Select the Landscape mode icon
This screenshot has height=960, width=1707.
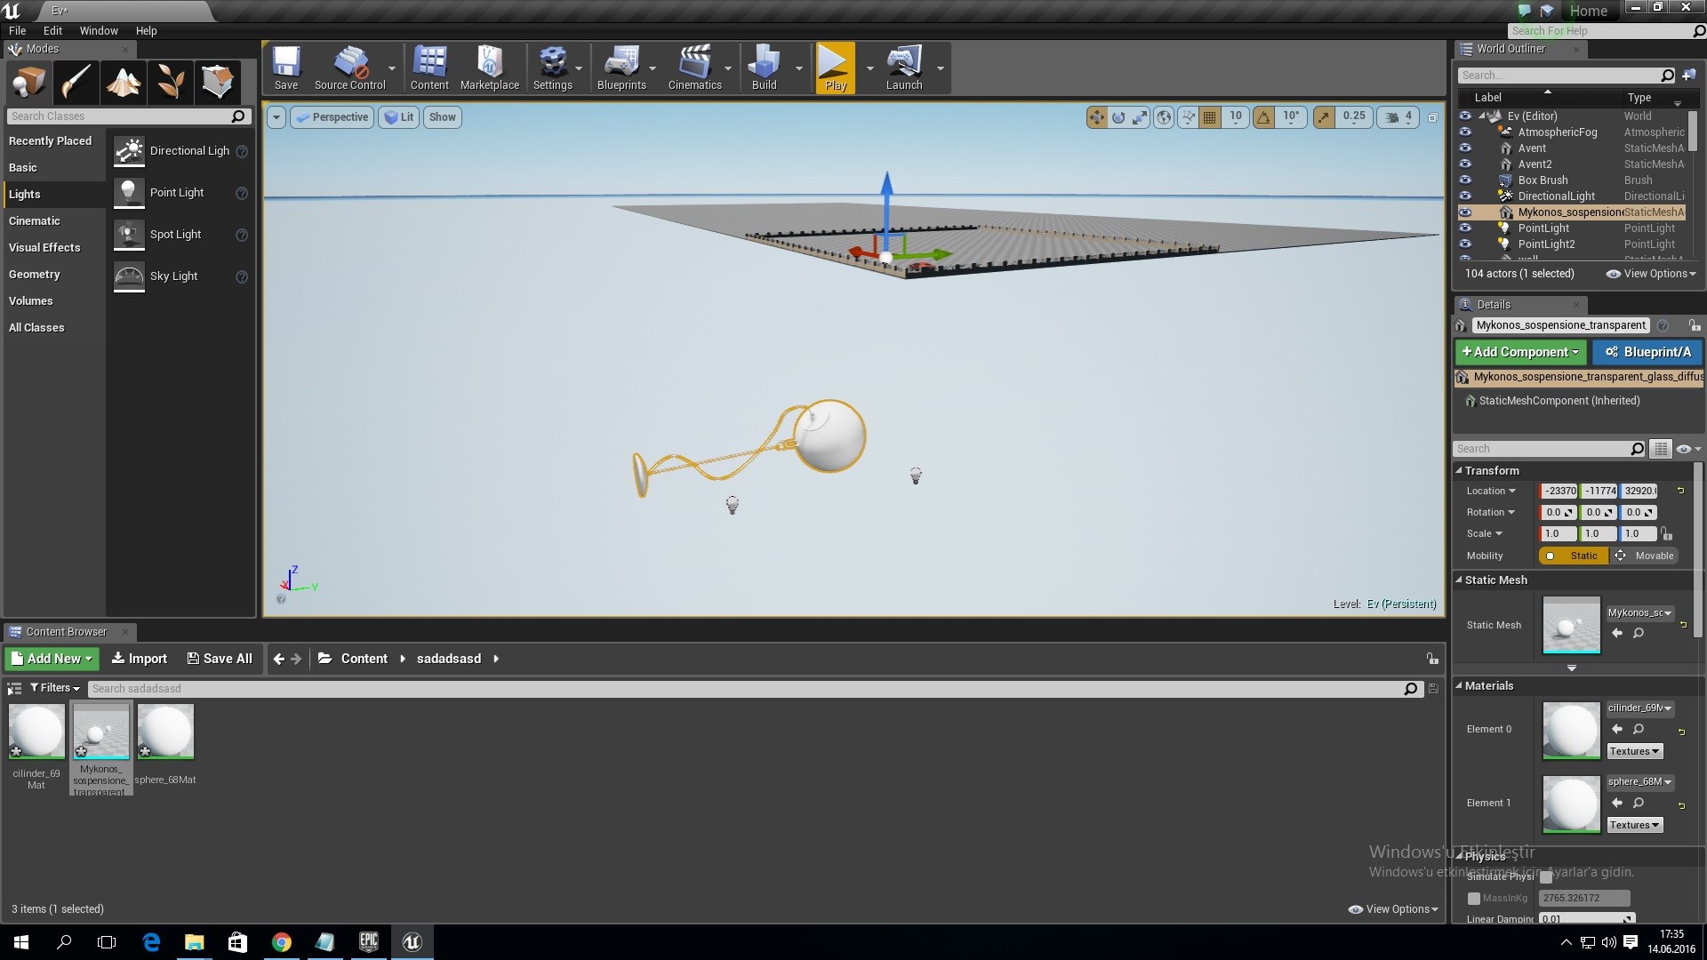point(123,82)
